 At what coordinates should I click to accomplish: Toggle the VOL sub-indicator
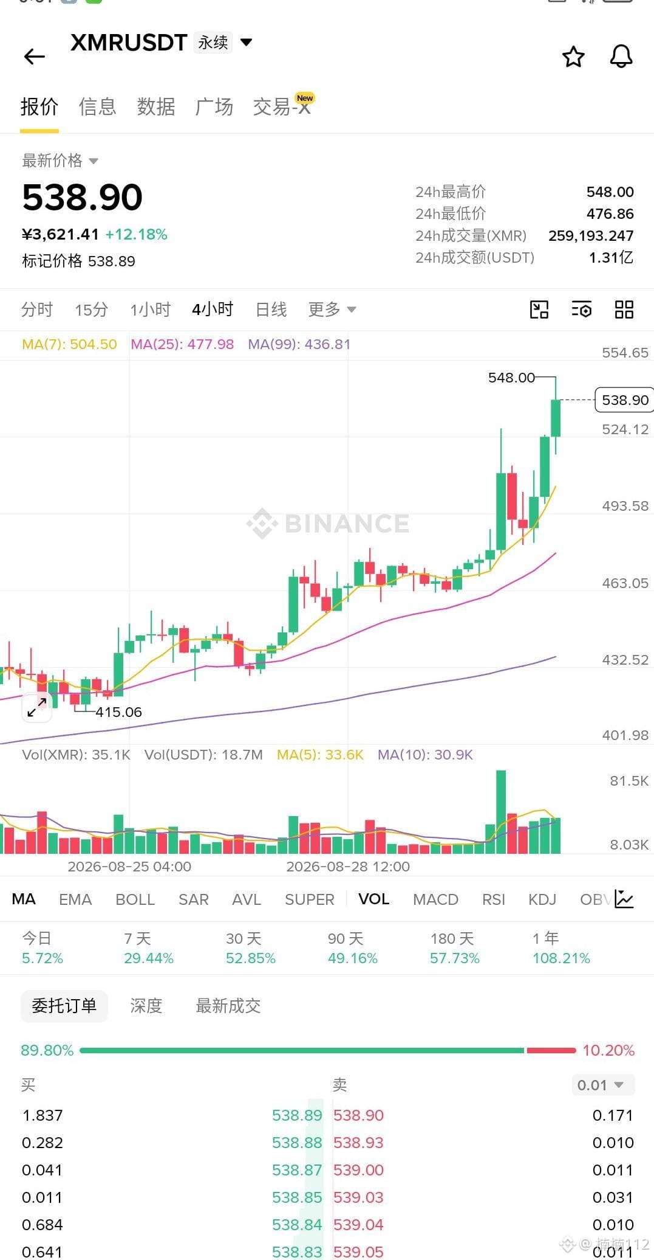click(373, 899)
